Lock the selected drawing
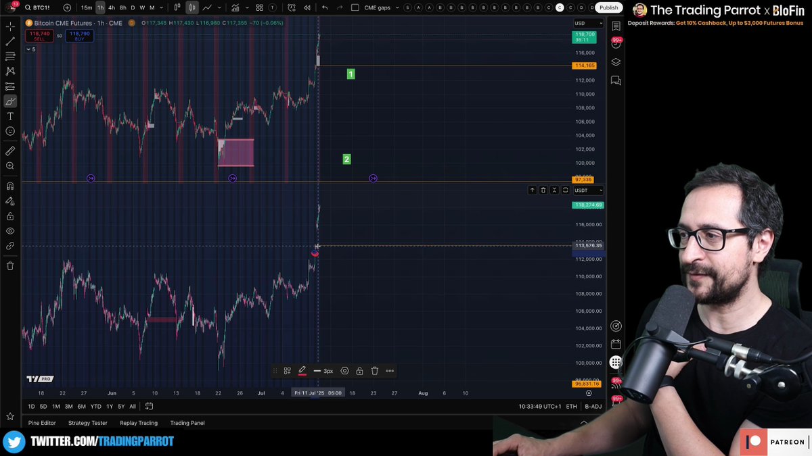 [359, 371]
